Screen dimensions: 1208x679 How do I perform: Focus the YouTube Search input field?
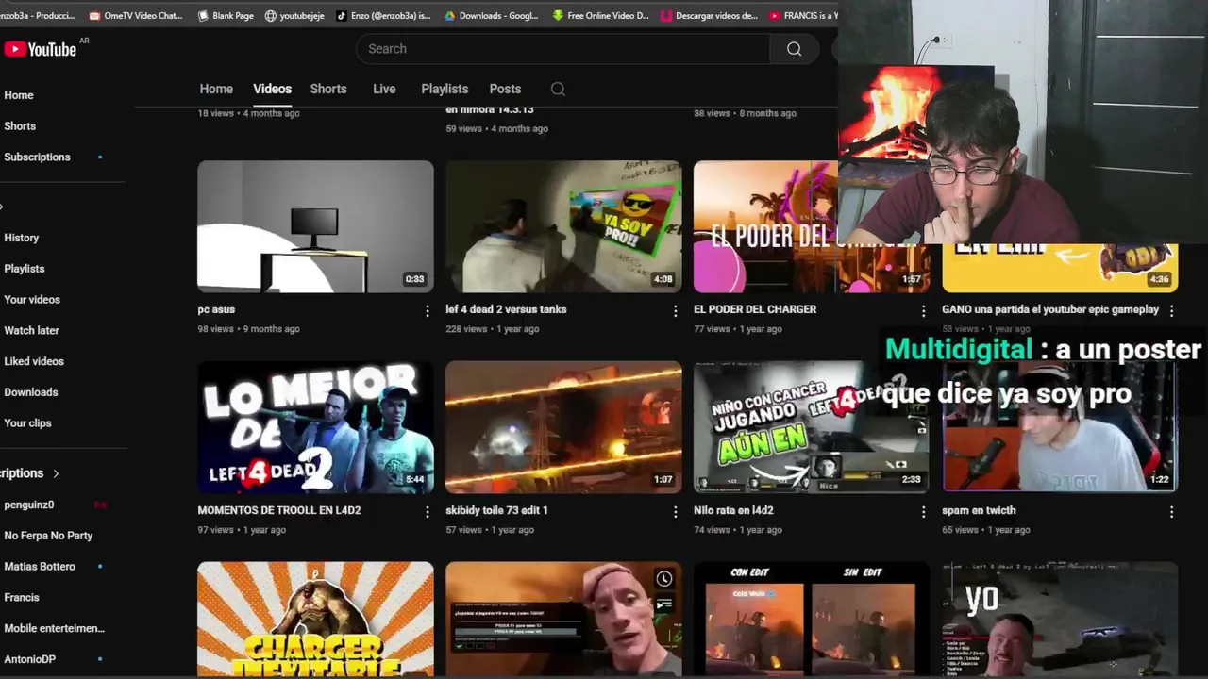click(562, 49)
